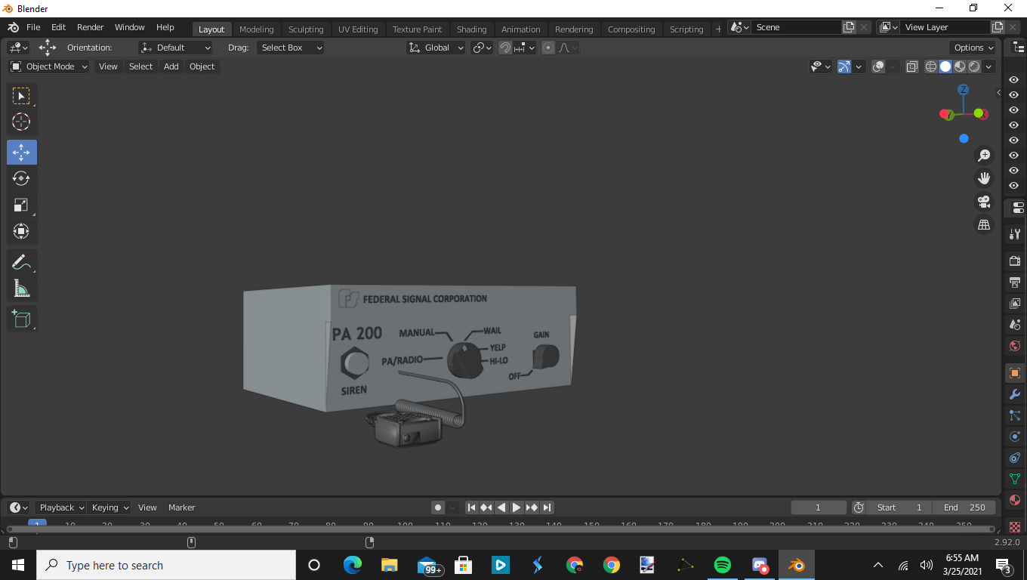The height and width of the screenshot is (580, 1027).
Task: Click the zoom magnifier viewport button
Action: 984,156
